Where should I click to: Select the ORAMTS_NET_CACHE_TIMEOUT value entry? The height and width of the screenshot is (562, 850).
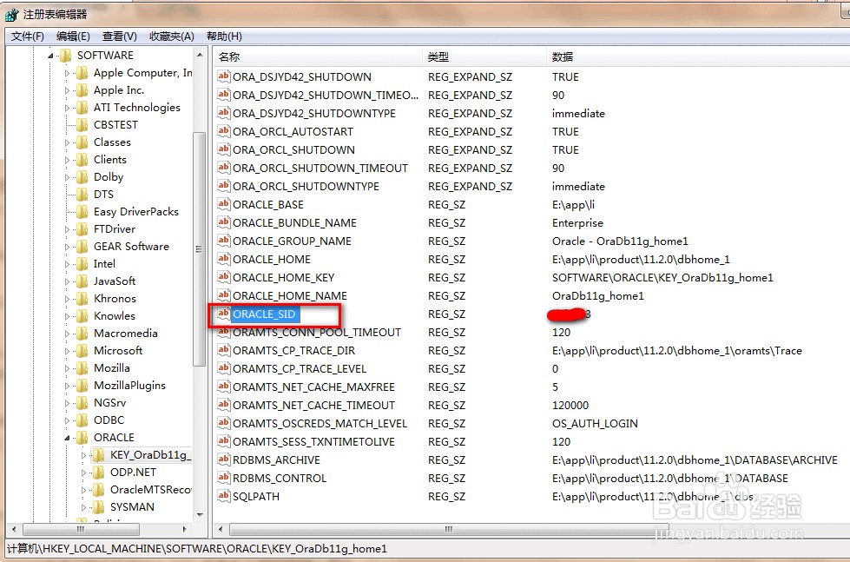314,406
